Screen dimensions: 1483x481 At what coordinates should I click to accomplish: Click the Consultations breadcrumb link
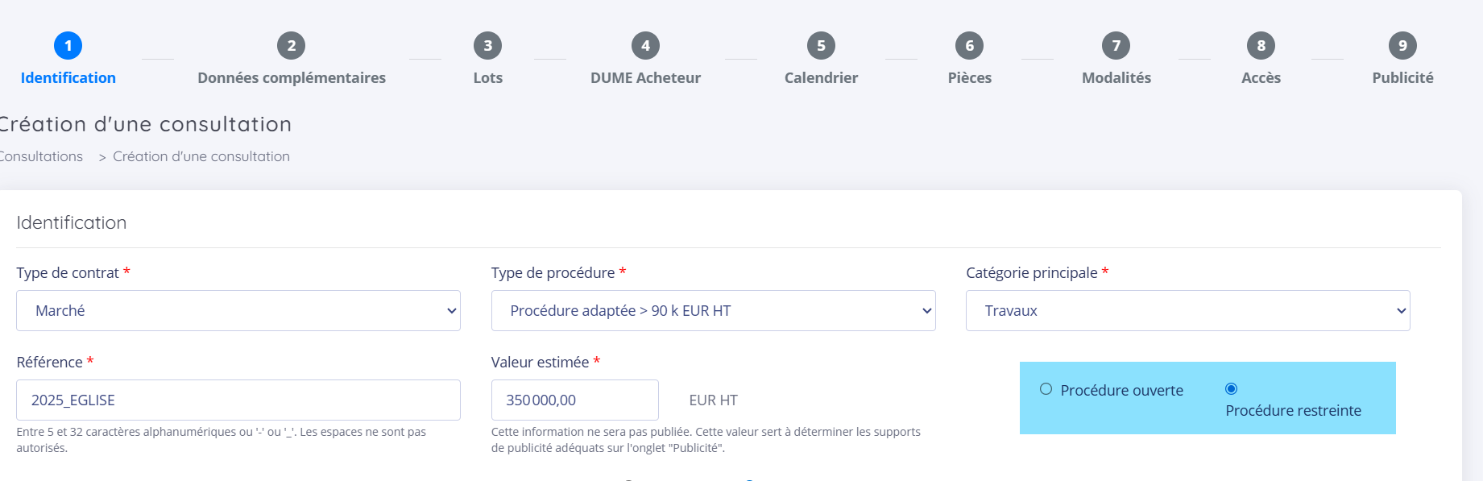click(x=42, y=156)
